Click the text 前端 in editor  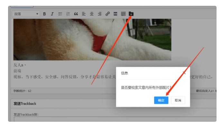click(x=17, y=71)
